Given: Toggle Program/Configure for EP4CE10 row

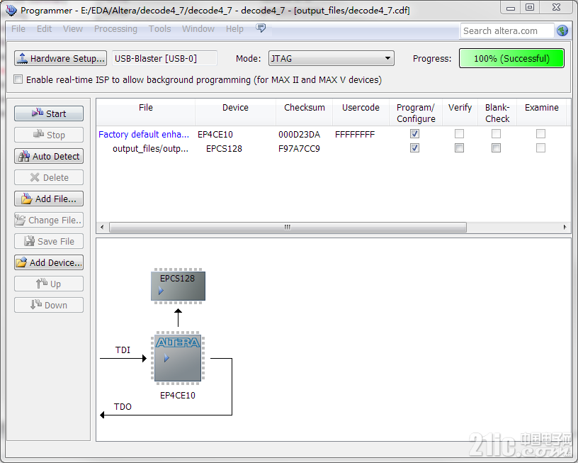Looking at the screenshot, I should coord(414,134).
